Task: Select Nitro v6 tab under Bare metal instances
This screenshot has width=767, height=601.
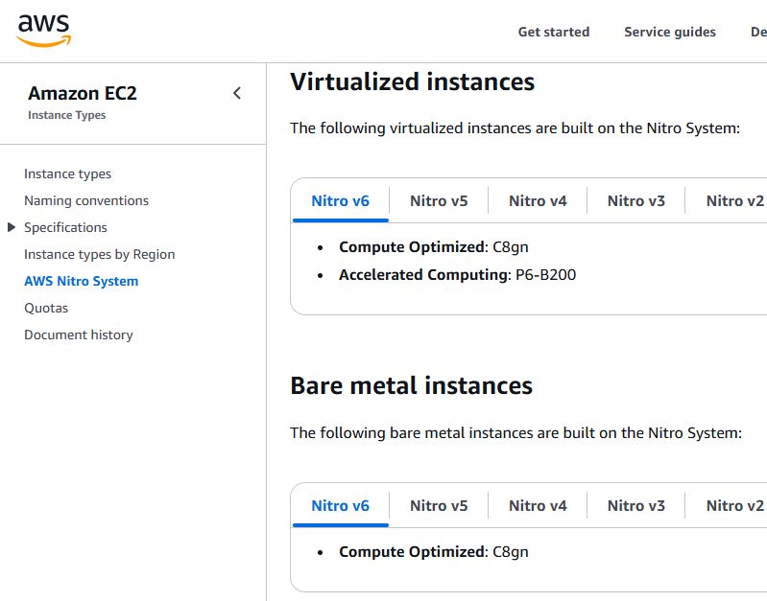Action: point(341,506)
